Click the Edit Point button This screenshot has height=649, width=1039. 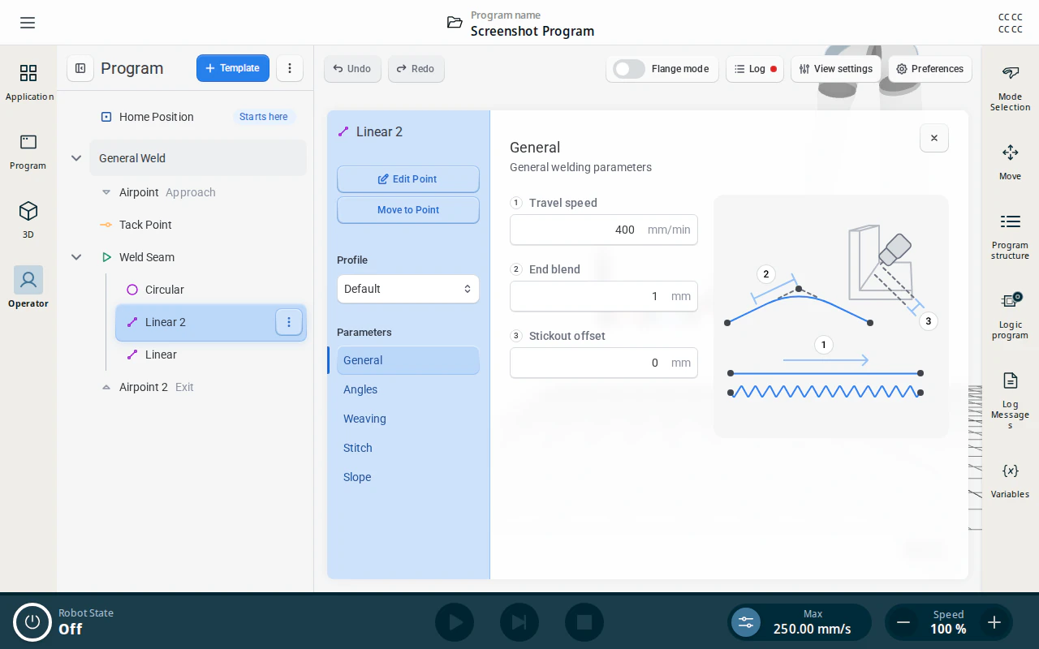[408, 179]
